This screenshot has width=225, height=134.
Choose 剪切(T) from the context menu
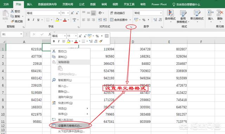[70, 51]
